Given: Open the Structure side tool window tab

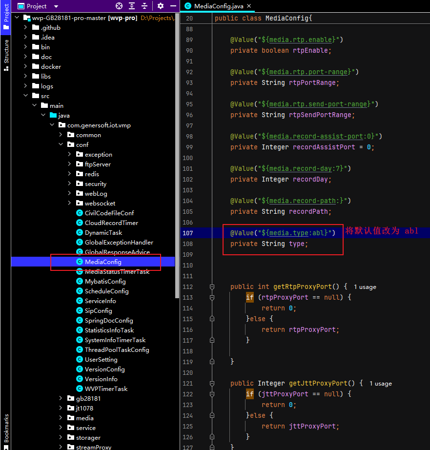Looking at the screenshot, I should coord(6,55).
